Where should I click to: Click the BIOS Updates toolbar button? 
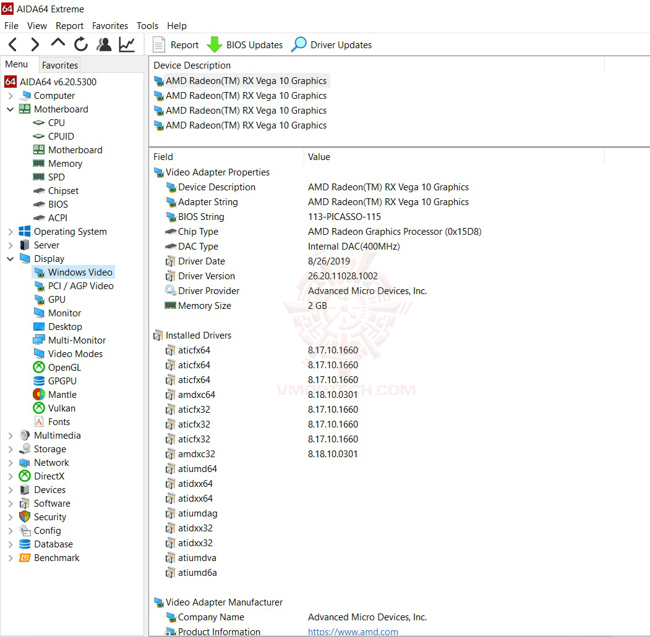click(x=244, y=44)
